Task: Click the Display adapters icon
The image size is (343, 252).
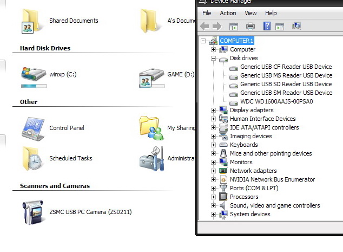Action: click(x=223, y=110)
